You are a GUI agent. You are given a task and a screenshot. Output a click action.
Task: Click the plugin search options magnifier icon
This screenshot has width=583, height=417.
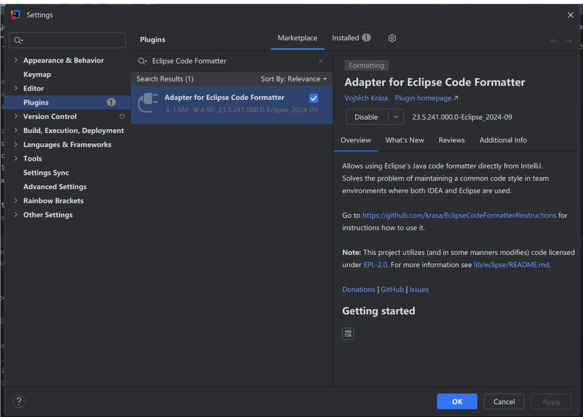[x=142, y=61]
